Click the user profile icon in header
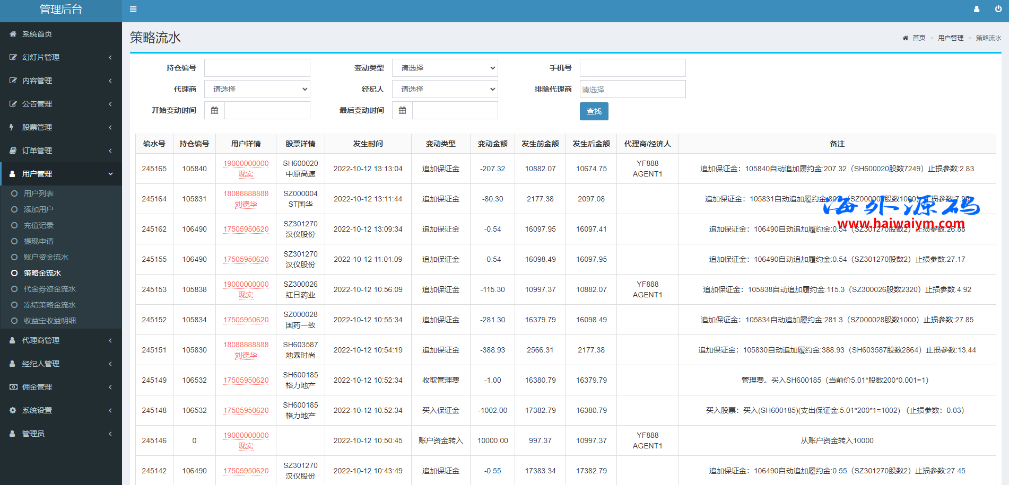 977,9
